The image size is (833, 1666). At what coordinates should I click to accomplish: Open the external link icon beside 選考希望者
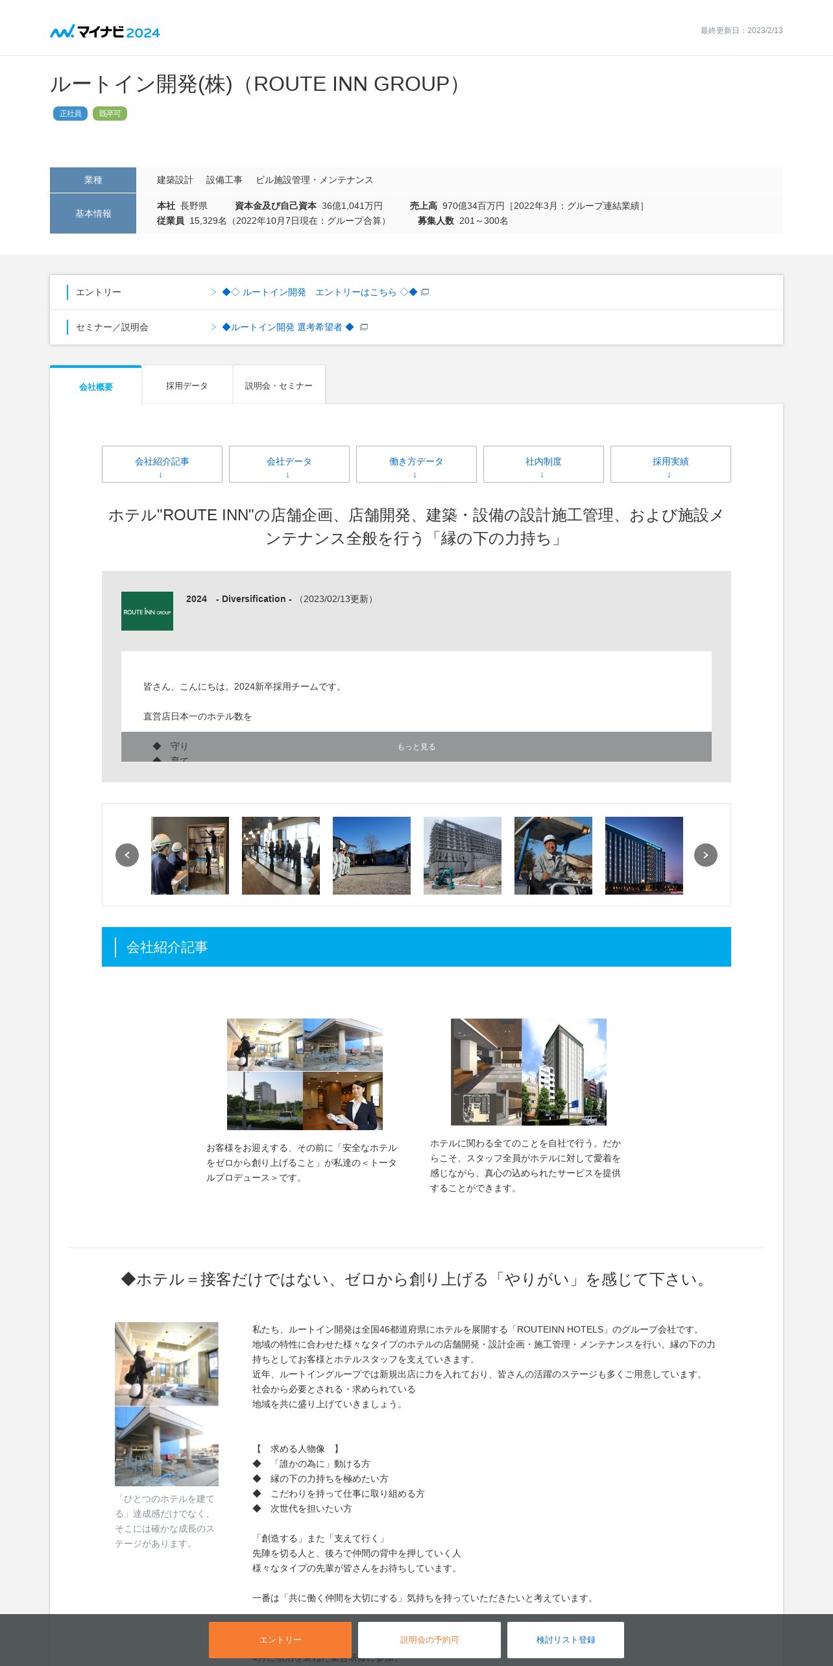point(364,328)
